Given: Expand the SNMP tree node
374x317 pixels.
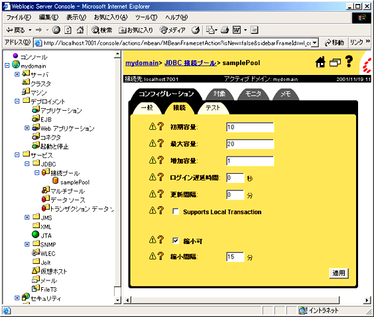Looking at the screenshot, I should (x=27, y=244).
